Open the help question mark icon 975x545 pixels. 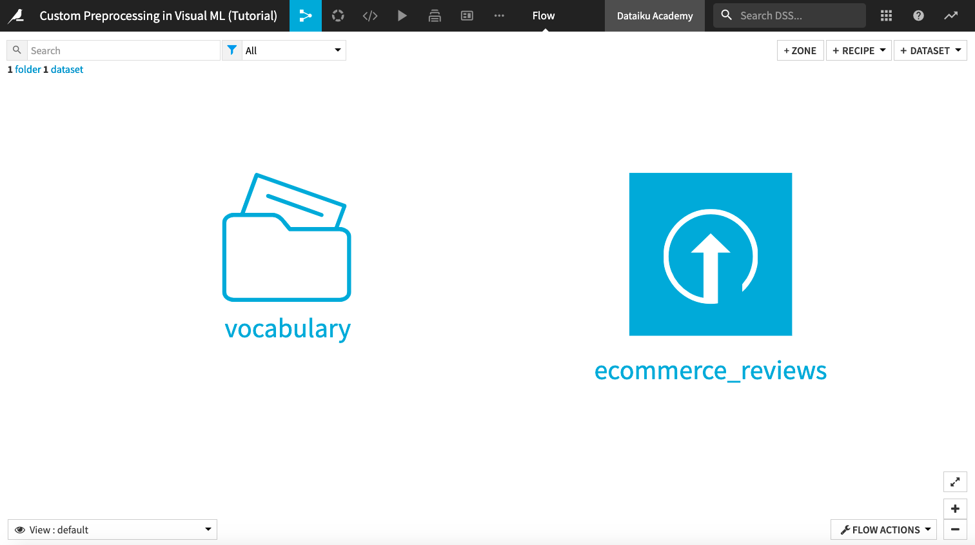pyautogui.click(x=919, y=15)
